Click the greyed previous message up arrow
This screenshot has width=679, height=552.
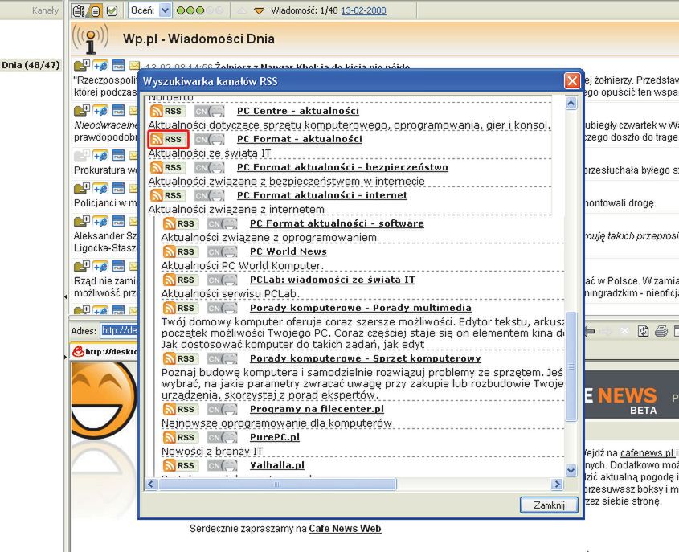click(x=242, y=10)
